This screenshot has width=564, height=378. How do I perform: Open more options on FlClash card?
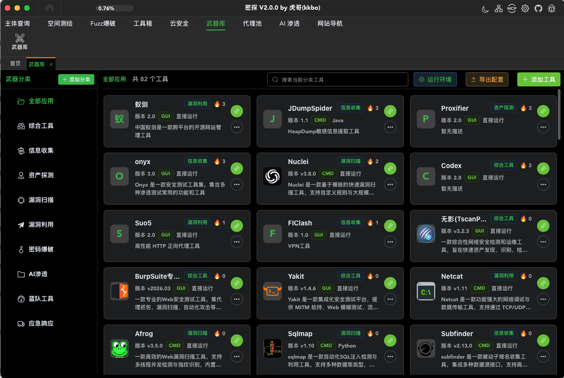click(x=390, y=242)
